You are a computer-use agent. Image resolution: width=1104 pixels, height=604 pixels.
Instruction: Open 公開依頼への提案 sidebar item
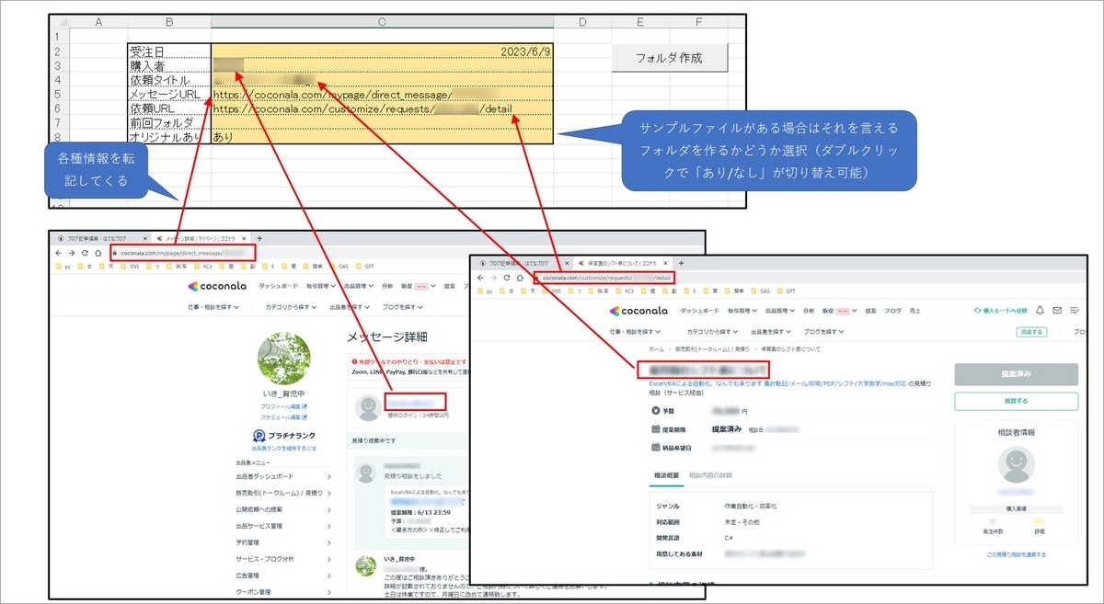click(284, 509)
